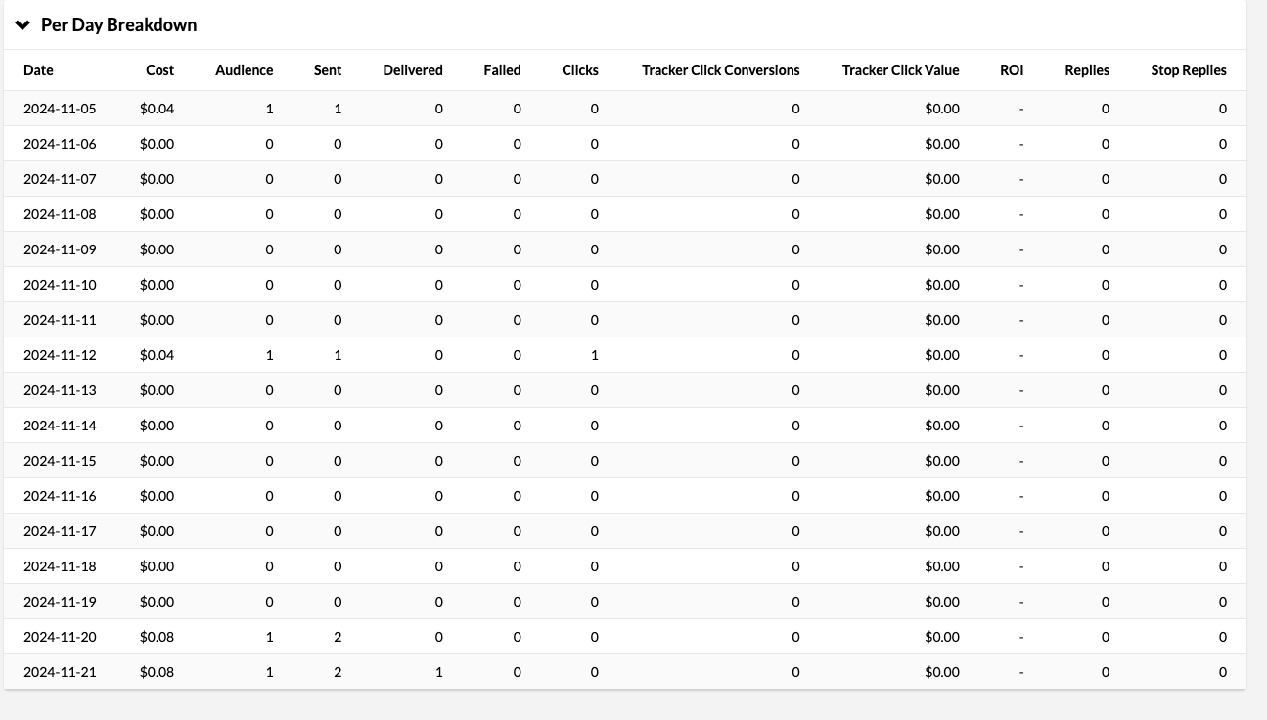The height and width of the screenshot is (720, 1267).
Task: Click the Per Day Breakdown header text
Action: point(118,24)
